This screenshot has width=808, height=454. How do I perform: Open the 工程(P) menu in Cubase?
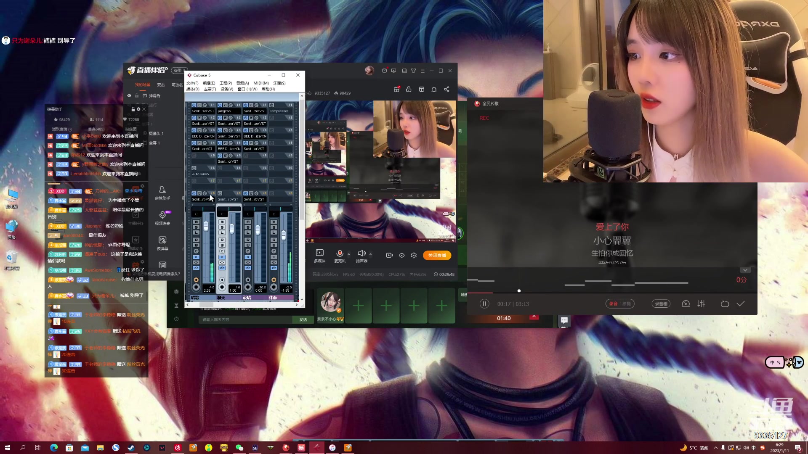(x=226, y=83)
